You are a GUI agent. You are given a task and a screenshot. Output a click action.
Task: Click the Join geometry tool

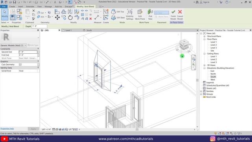coord(41,17)
